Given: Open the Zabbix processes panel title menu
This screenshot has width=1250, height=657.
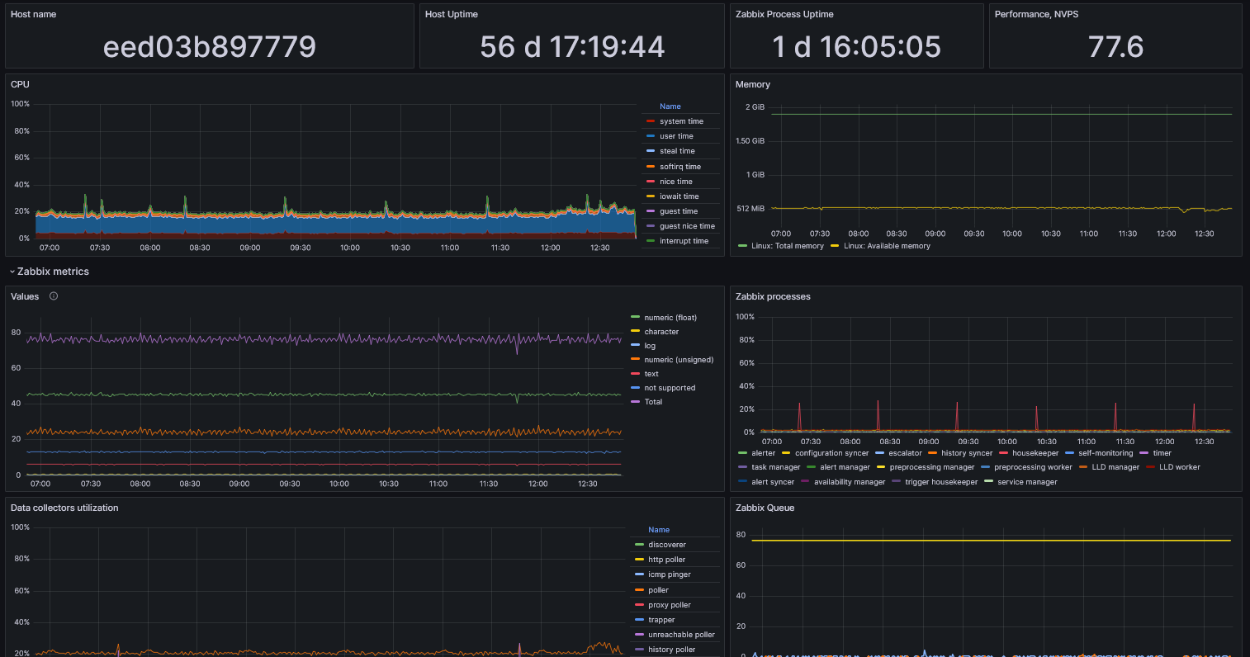Looking at the screenshot, I should (773, 296).
